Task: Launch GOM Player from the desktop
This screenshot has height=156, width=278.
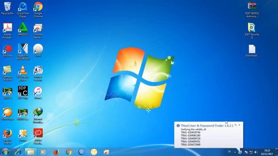Action: (x=7, y=114)
